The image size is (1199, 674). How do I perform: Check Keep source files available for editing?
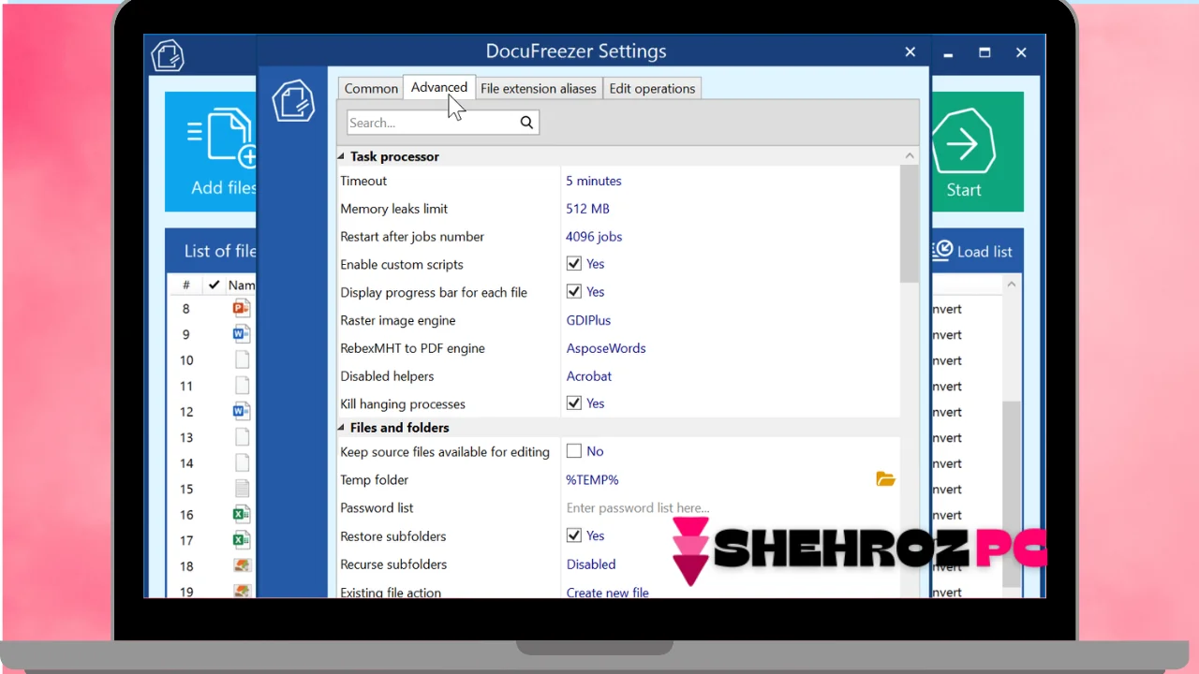[574, 450]
